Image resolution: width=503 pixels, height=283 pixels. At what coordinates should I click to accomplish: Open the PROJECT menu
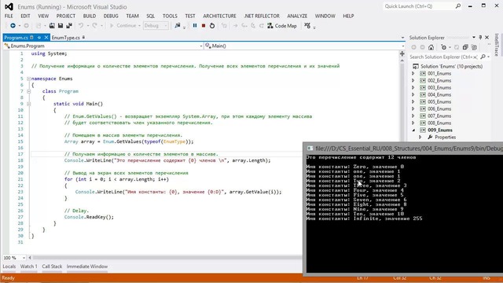(x=66, y=16)
